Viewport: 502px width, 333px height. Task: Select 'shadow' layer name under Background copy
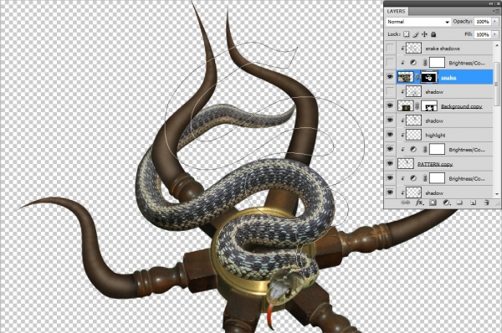click(434, 121)
